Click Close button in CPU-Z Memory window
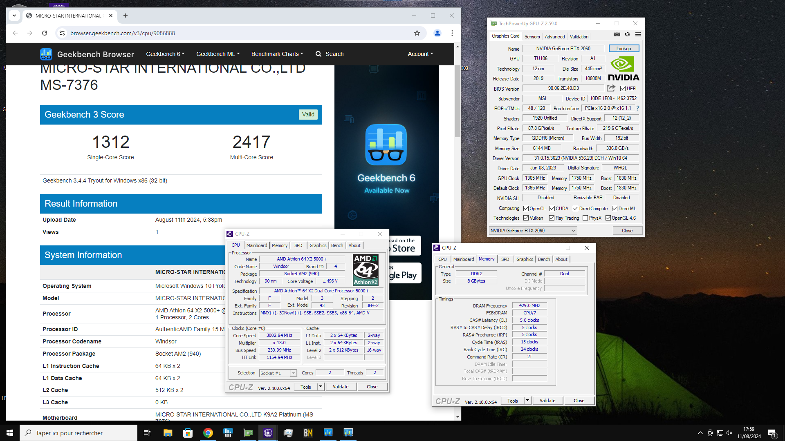785x441 pixels. [x=579, y=401]
